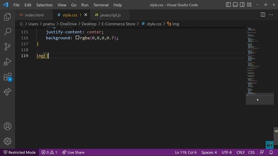Viewport: 278px width, 156px height.
Task: Expand the E-Commerce Store breadcrumb segment
Action: pyautogui.click(x=118, y=24)
